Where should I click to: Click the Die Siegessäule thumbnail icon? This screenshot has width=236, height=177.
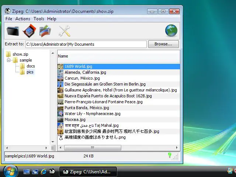pyautogui.click(x=60, y=84)
